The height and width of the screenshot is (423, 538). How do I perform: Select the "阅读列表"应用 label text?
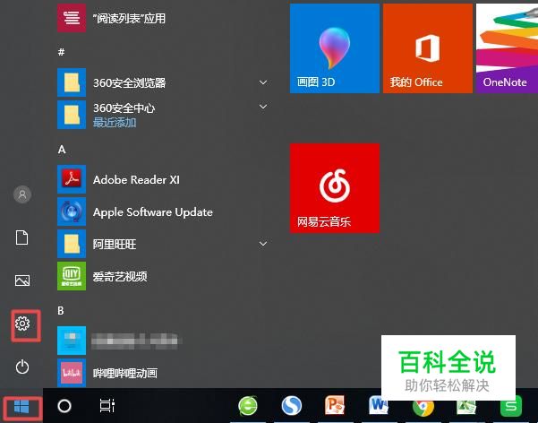[x=129, y=18]
